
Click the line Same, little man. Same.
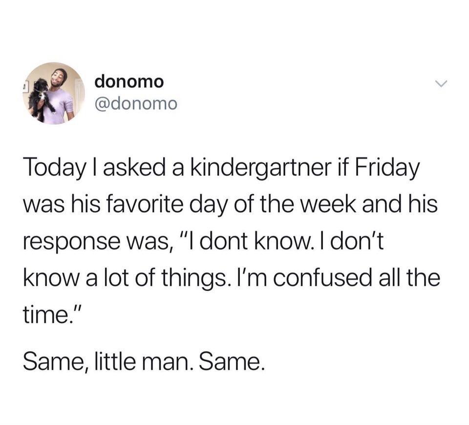(x=144, y=360)
